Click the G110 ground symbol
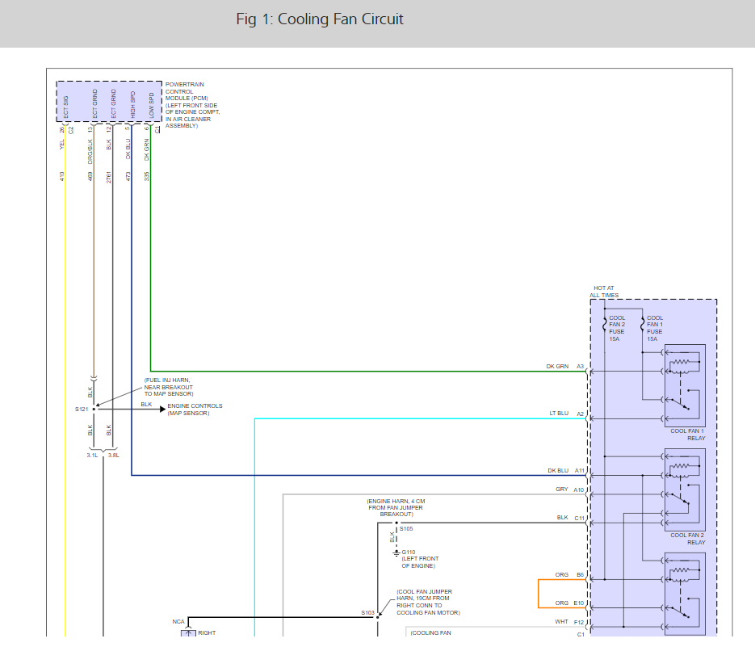The width and height of the screenshot is (755, 647). coord(396,553)
